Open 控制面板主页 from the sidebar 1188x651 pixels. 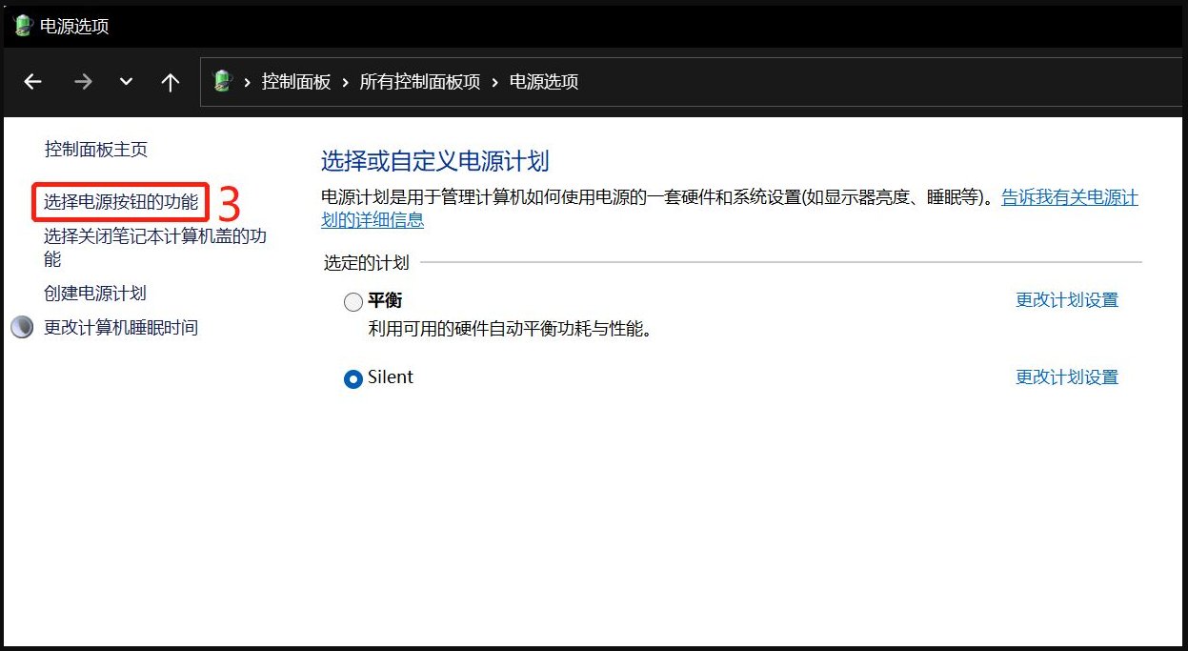95,149
